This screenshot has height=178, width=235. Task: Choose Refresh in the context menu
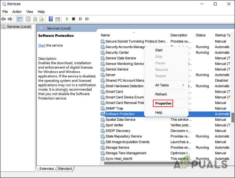point(161,94)
